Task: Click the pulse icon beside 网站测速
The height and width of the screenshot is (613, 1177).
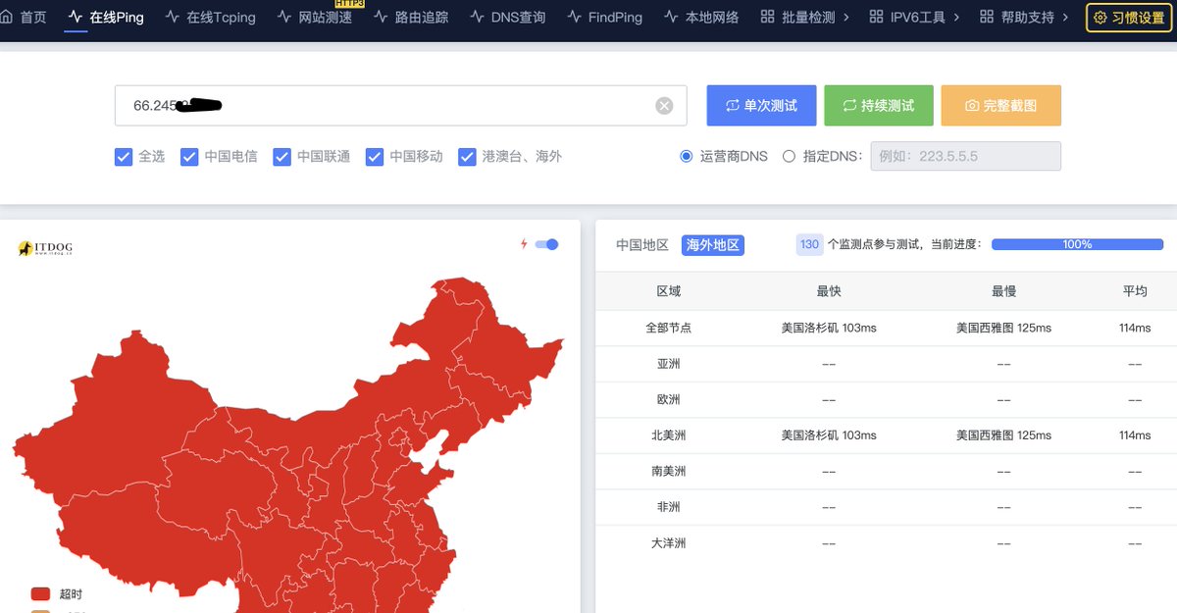Action: click(x=284, y=17)
